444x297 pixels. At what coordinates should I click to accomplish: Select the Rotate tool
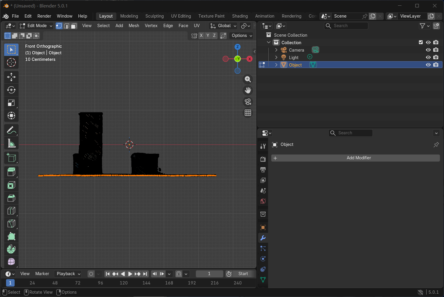[x=11, y=90]
